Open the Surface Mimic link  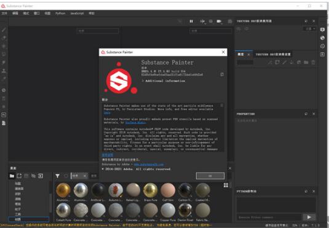[135, 122]
